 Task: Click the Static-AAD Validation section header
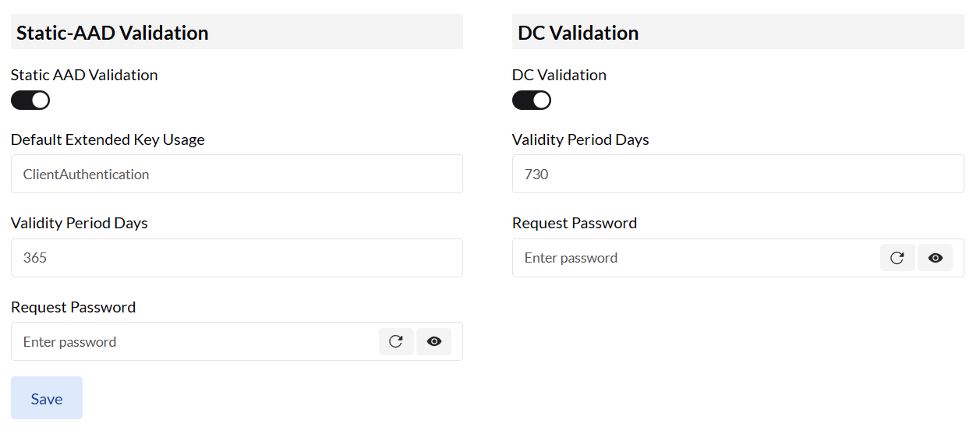112,33
